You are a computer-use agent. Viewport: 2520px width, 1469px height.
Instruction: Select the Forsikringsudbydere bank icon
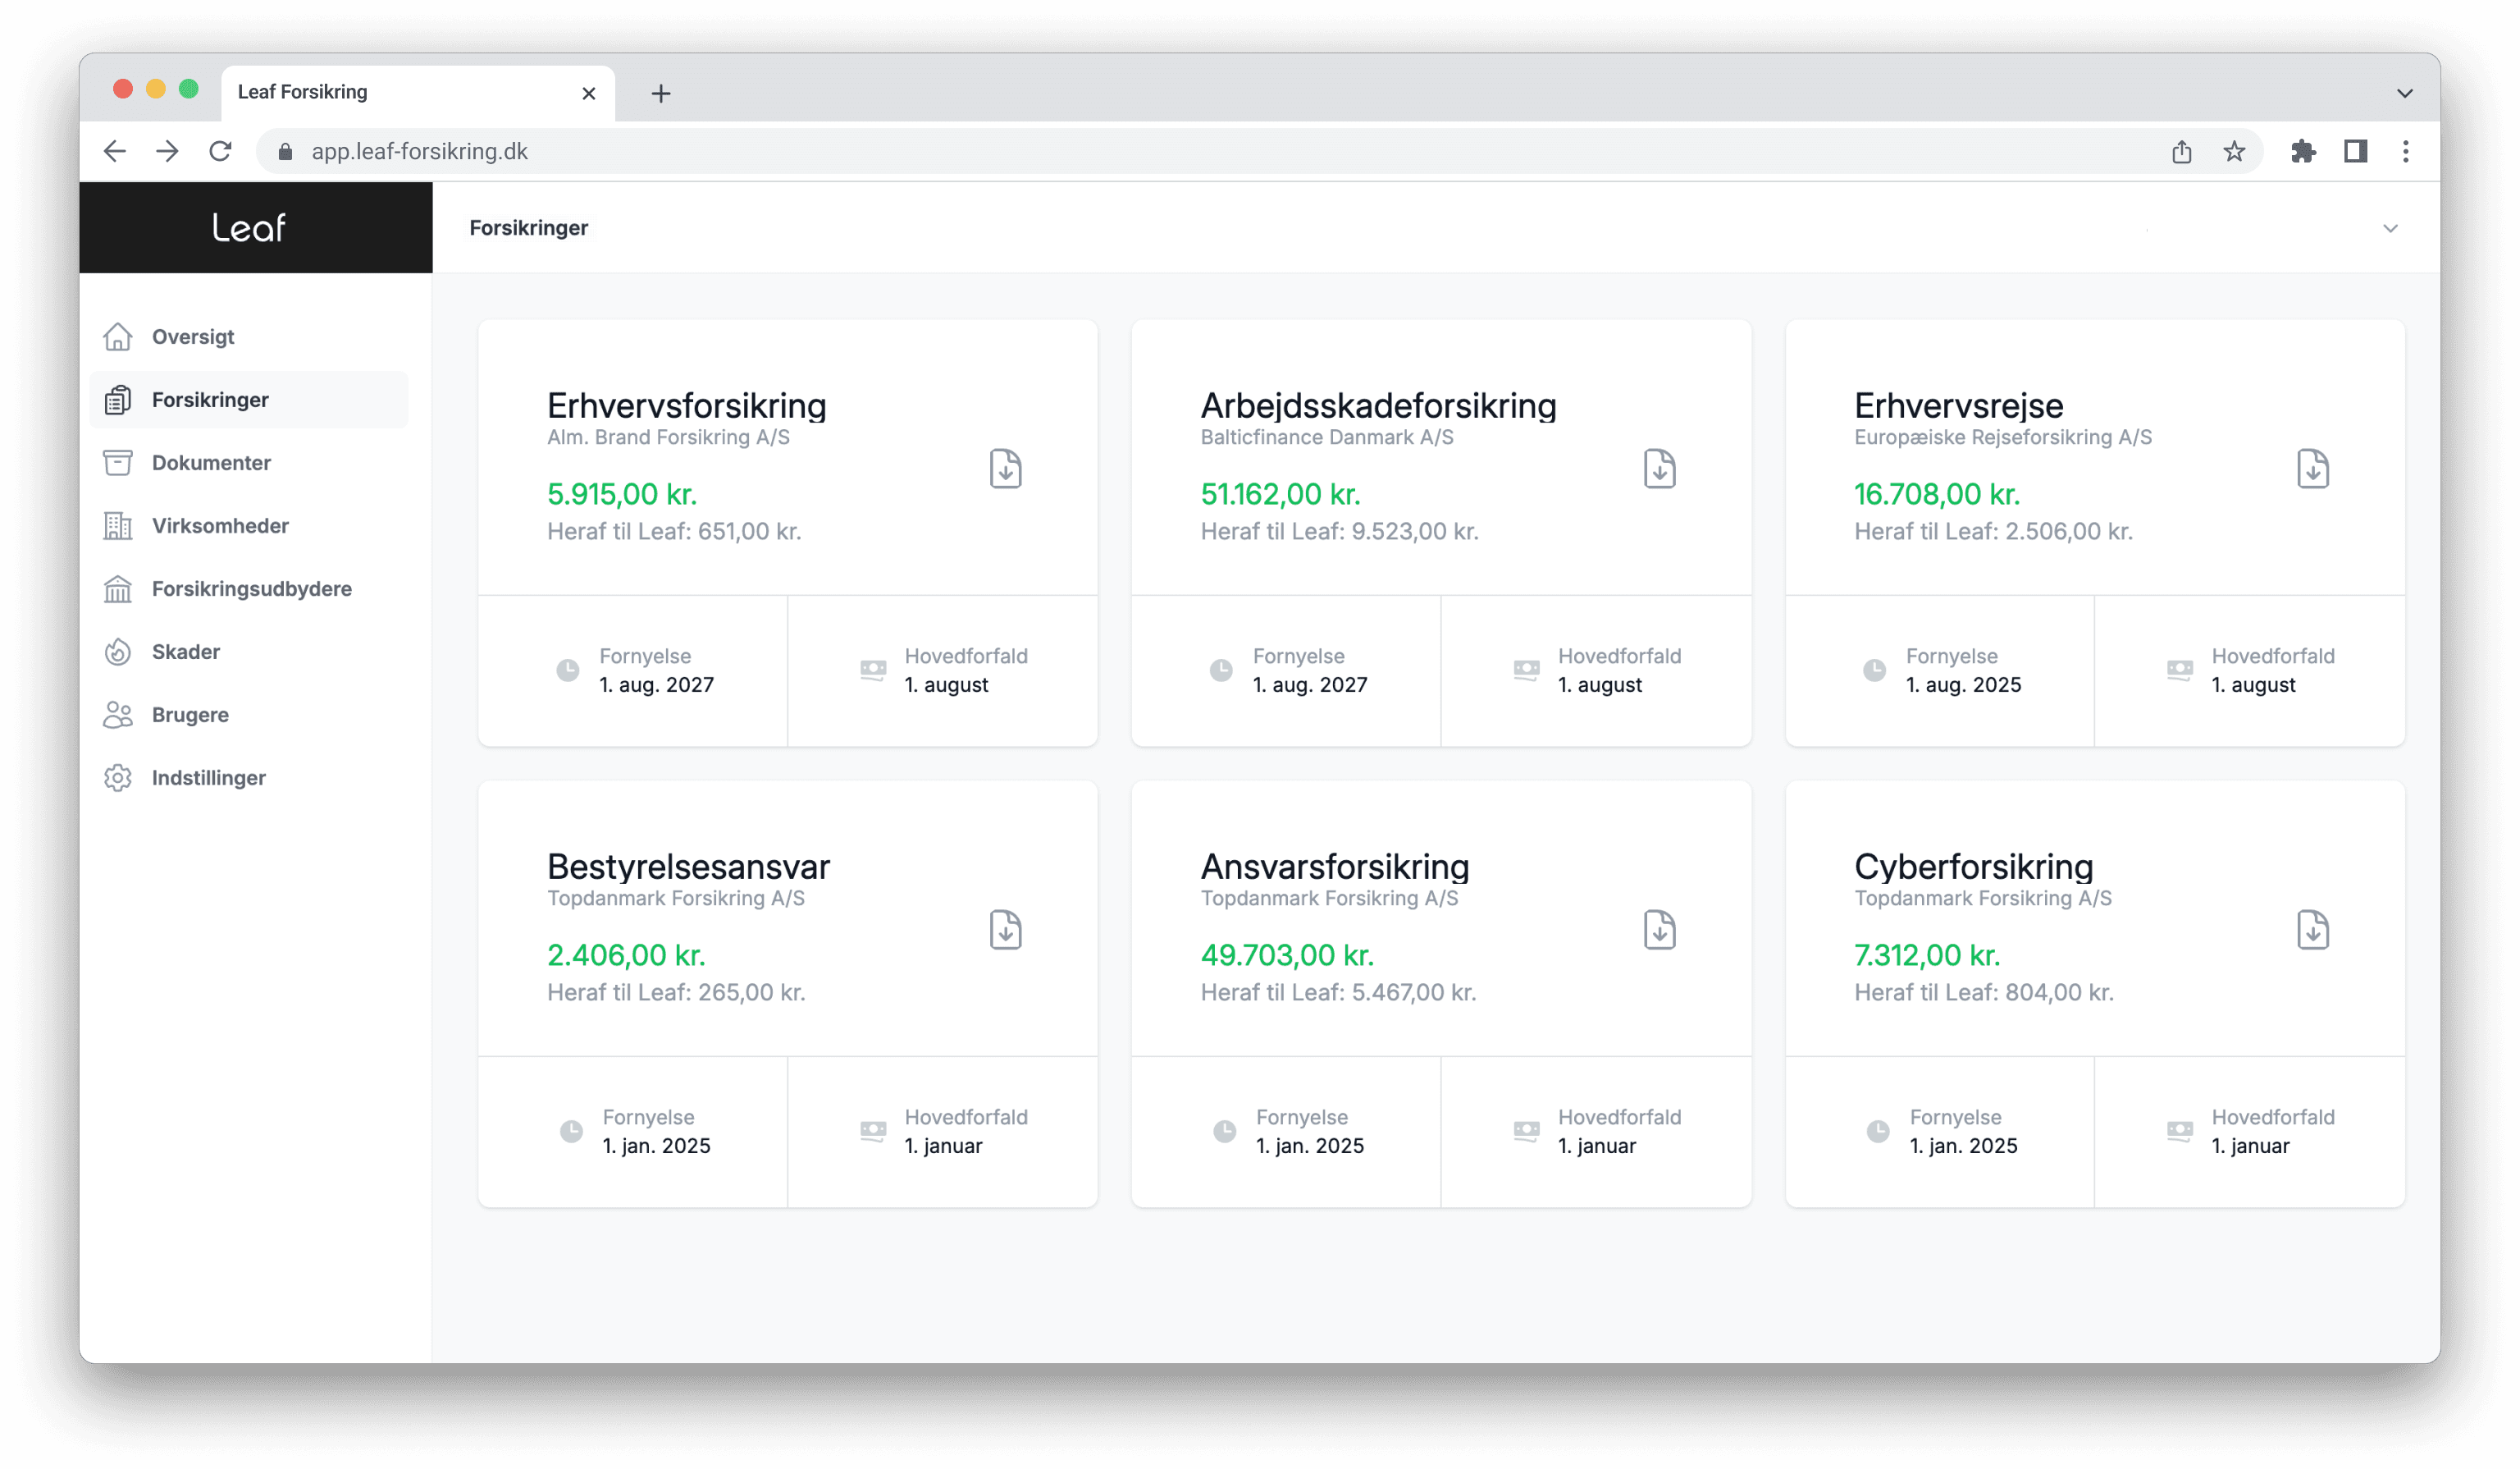click(118, 589)
